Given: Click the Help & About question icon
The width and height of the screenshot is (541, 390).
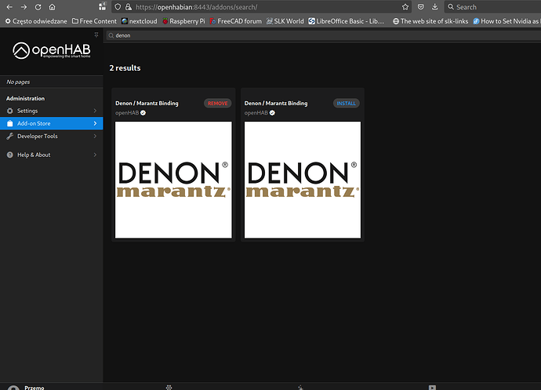Looking at the screenshot, I should (x=10, y=155).
